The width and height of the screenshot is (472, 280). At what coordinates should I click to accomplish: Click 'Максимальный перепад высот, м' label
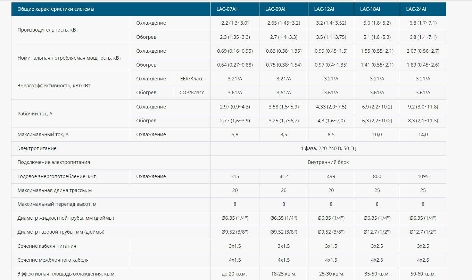point(57,204)
